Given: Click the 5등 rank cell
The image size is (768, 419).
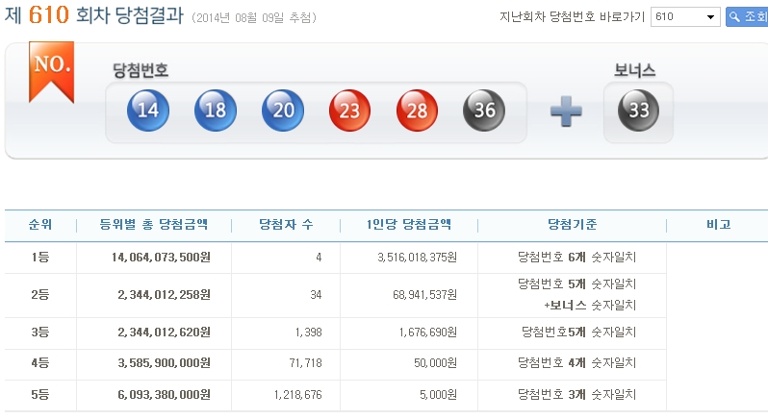Looking at the screenshot, I should [x=40, y=395].
